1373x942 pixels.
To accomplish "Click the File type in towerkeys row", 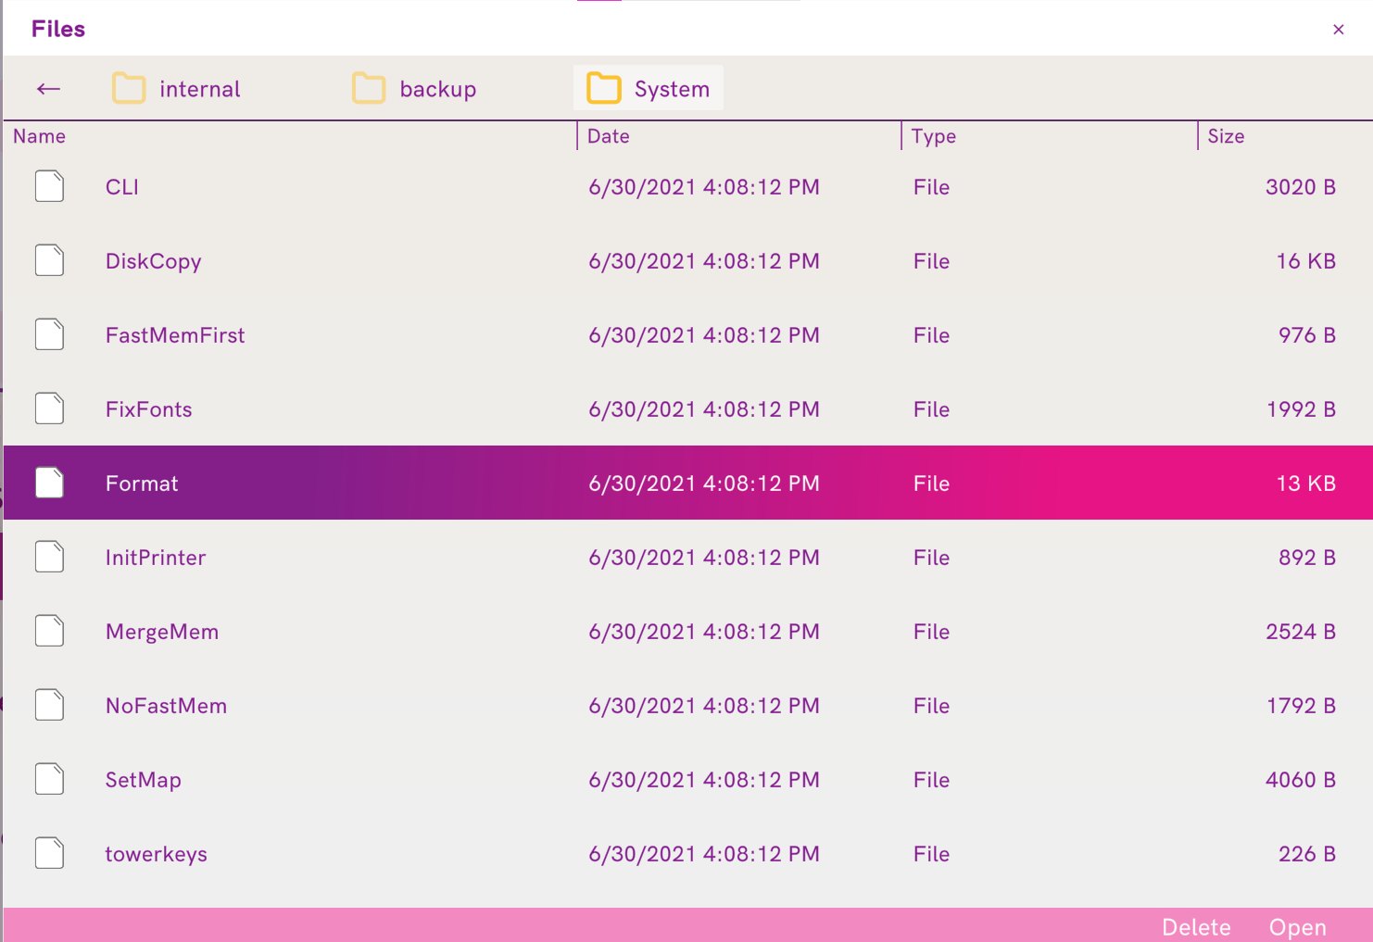I will 931,854.
